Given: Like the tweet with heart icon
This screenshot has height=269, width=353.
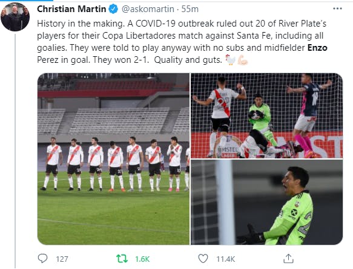Looking at the screenshot, I should point(203,259).
